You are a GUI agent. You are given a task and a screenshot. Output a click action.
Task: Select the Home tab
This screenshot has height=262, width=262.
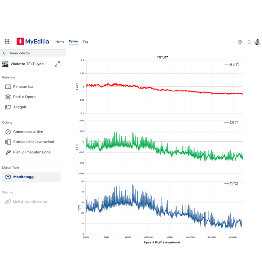(60, 42)
